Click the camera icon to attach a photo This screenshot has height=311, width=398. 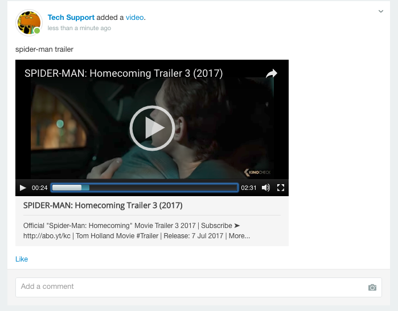(372, 288)
